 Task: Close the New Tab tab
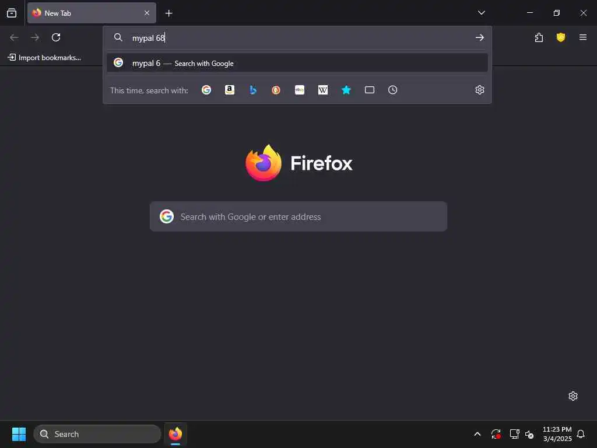(x=147, y=13)
